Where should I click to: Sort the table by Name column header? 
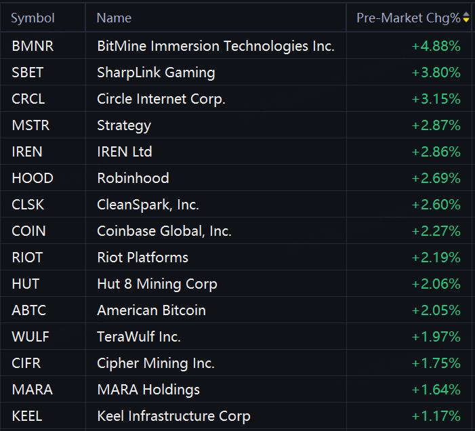[x=114, y=18]
